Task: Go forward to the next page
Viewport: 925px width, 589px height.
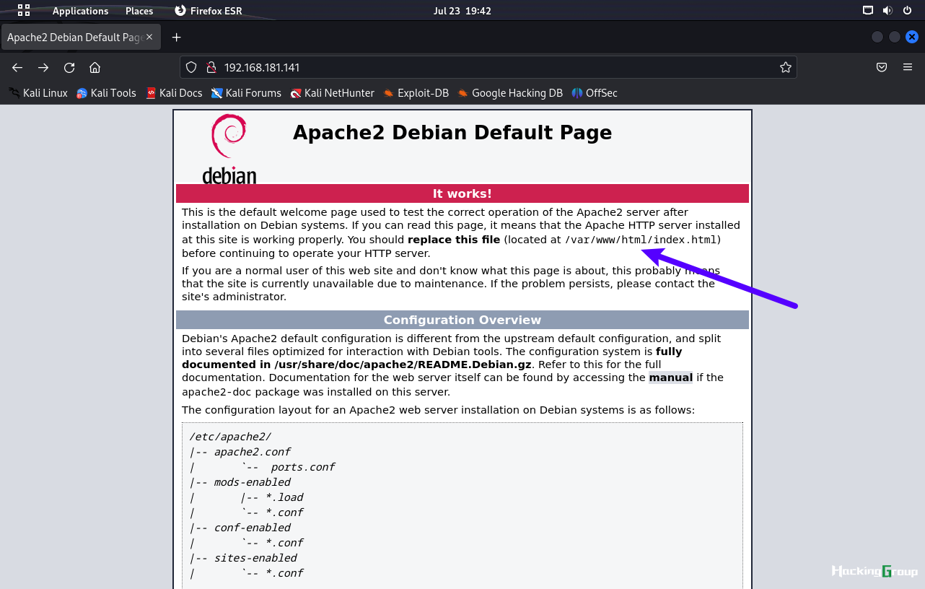Action: pyautogui.click(x=43, y=67)
